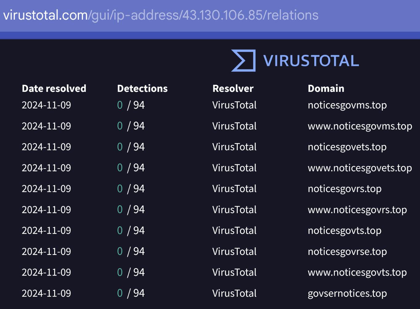Click VirusTotal resolver in www.noticesgovrs.top row
The image size is (420, 309).
pos(235,209)
